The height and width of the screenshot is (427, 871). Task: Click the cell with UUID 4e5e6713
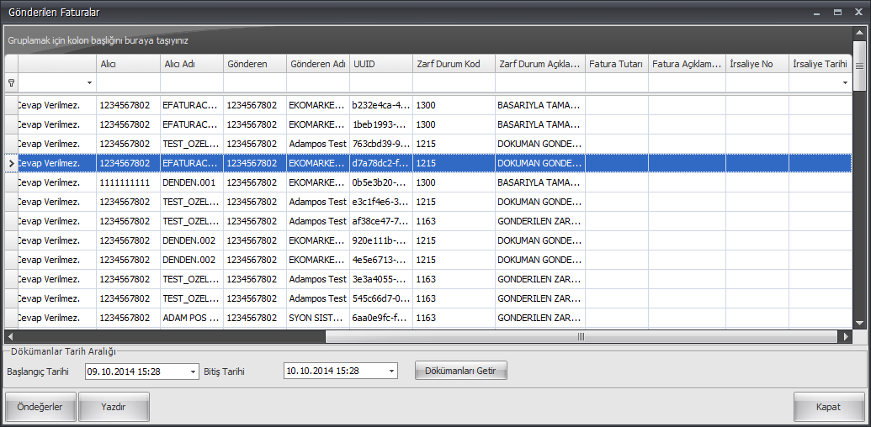[x=381, y=260]
